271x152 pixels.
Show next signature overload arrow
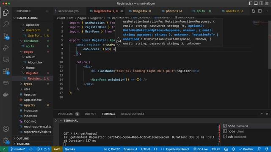pos(119,45)
